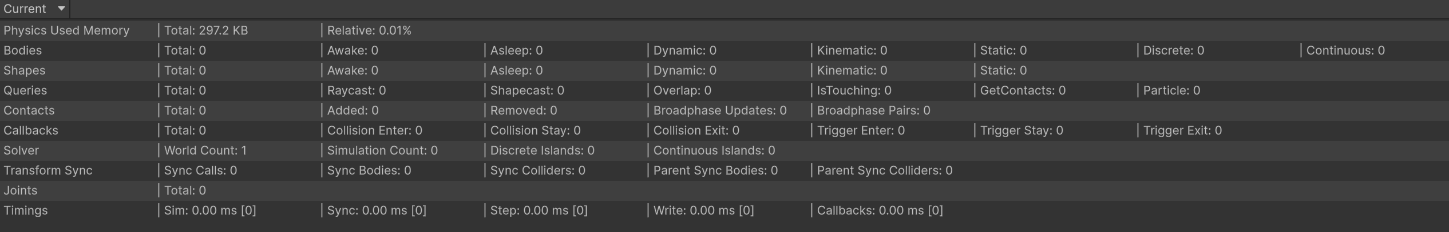Select the Joints row label
The height and width of the screenshot is (232, 1449).
point(21,190)
